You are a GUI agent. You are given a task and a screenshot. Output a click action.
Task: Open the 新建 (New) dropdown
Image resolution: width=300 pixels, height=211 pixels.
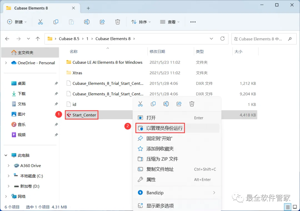tap(17, 22)
